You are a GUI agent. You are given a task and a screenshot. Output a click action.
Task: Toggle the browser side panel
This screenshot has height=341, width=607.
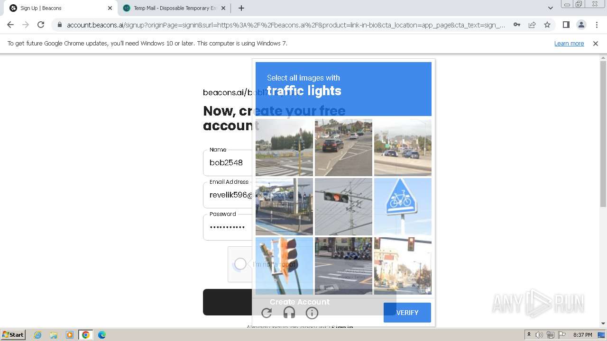pos(566,25)
